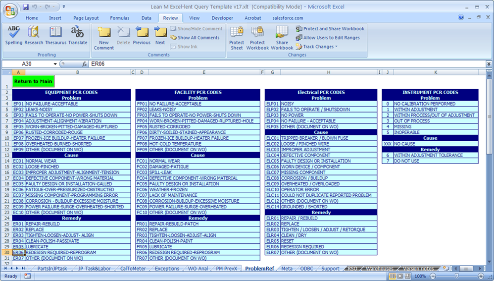Click Show/Hide Comment
The height and width of the screenshot is (281, 494).
(197, 28)
